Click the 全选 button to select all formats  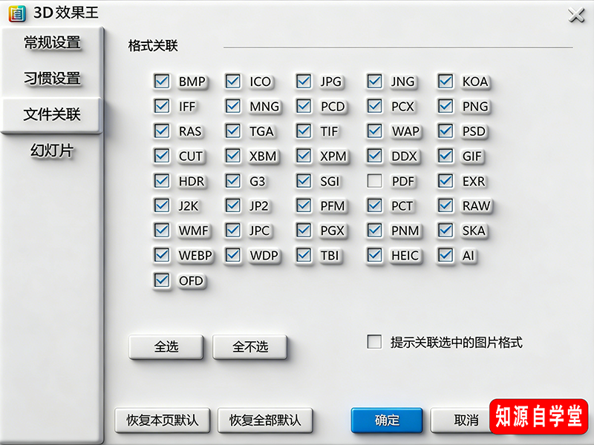166,347
